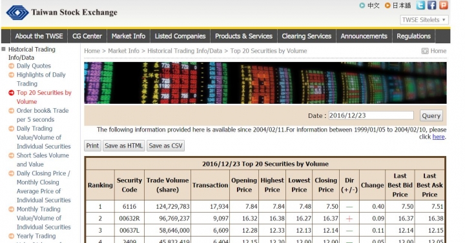Expand the TWSE Sitelets dropdown
This screenshot has height=243, width=465.
[x=424, y=20]
